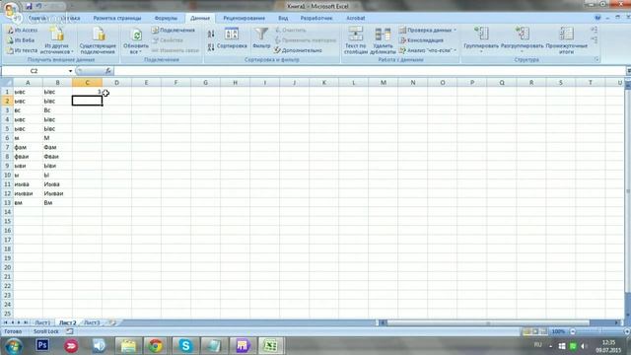Open Name Box dropdown arrow
The height and width of the screenshot is (355, 631).
[70, 71]
